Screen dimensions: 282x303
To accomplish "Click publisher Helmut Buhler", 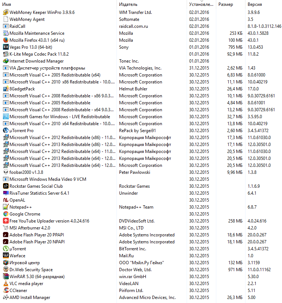I will [x=133, y=89].
